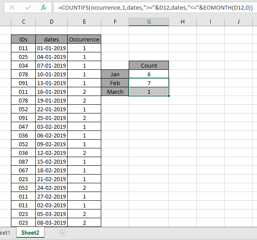This screenshot has width=257, height=240.
Task: Select the March label cell
Action: (115, 92)
